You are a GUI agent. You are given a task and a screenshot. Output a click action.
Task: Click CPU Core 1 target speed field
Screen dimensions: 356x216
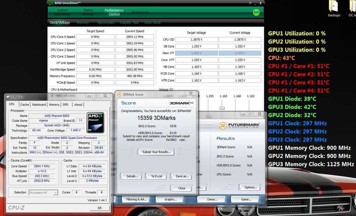point(95,43)
